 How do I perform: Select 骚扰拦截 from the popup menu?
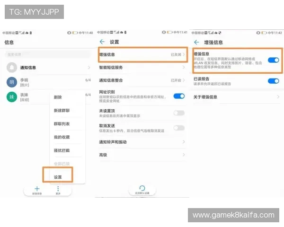[62, 150]
